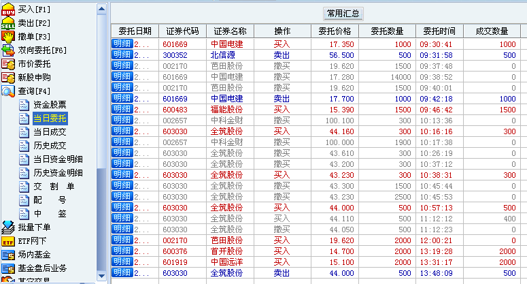Open 双向委托[F6] label
527x284 pixels.
click(x=42, y=50)
